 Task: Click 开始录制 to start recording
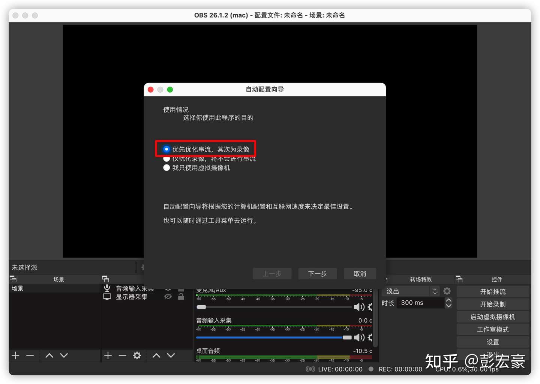pos(493,304)
